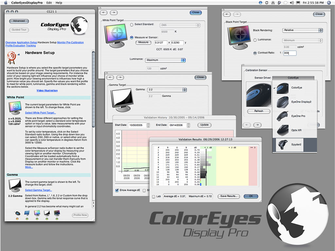
Task: Click the gamma monitor icon in the Gamma section
Action: [15, 186]
